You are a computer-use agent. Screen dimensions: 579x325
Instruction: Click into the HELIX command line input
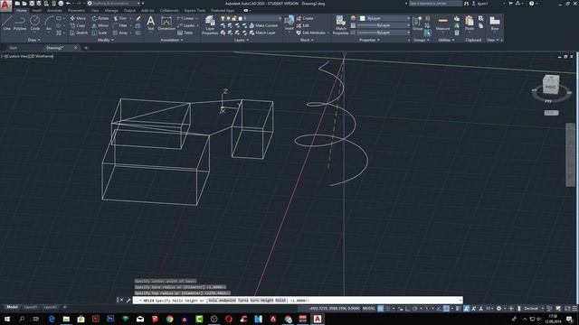298,301
